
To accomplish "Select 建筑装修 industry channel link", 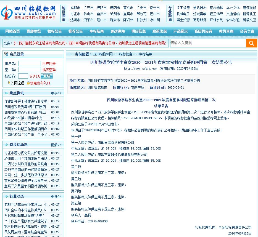I will click(x=250, y=8).
